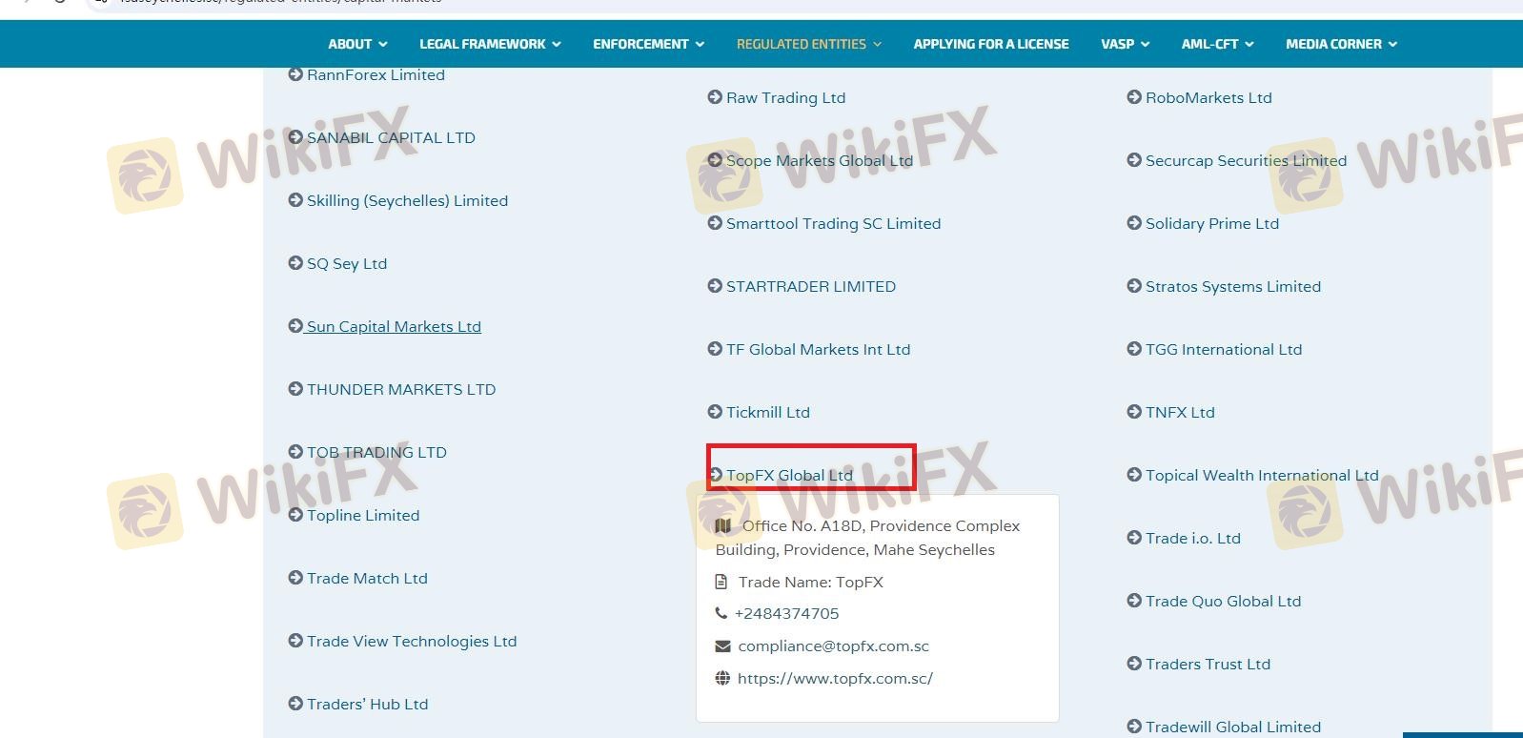Click arrow icon beside TNFX Ltd

(1134, 412)
